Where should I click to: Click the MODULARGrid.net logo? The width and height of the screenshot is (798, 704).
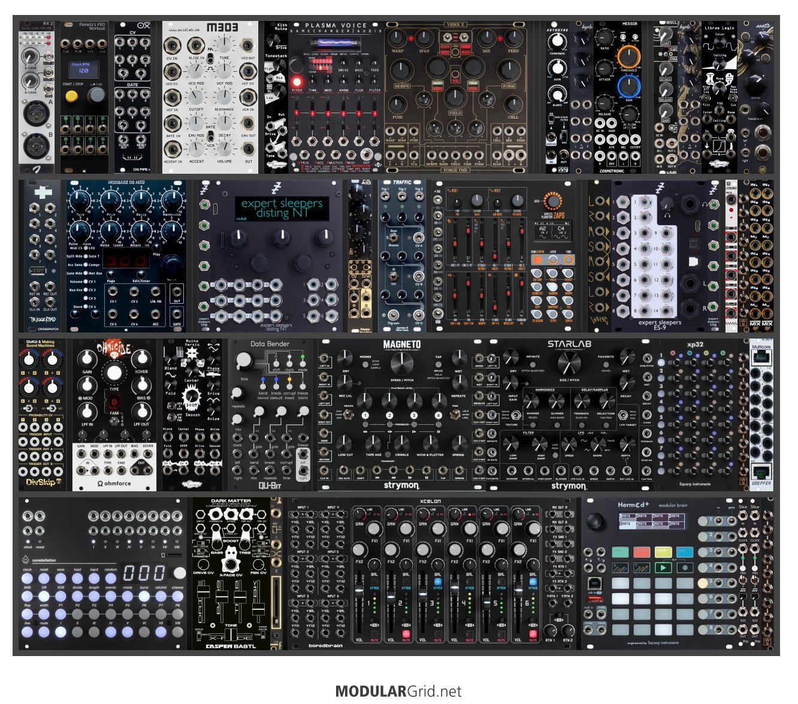(398, 691)
